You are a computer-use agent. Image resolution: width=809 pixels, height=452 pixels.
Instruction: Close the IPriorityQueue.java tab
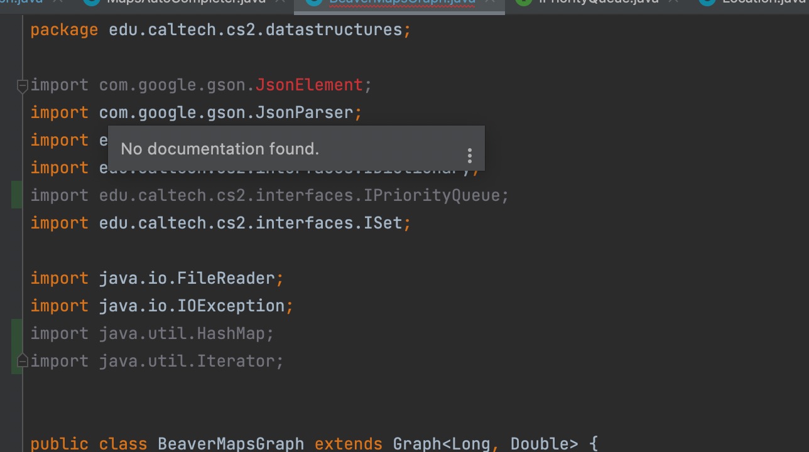click(x=673, y=2)
